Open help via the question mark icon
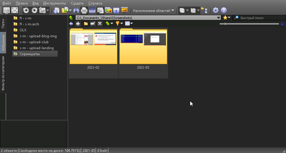Viewport: 286px width, 153px height. (x=224, y=10)
